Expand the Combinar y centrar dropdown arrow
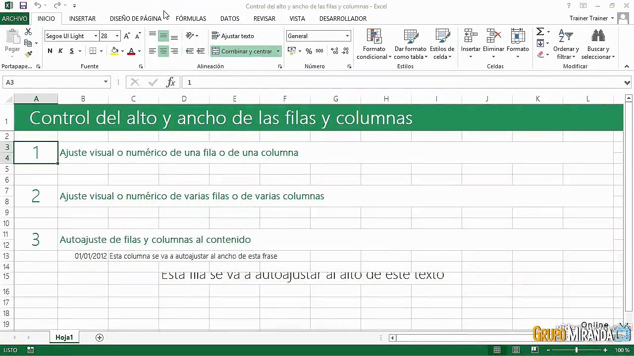Viewport: 634px width, 356px height. click(x=278, y=51)
